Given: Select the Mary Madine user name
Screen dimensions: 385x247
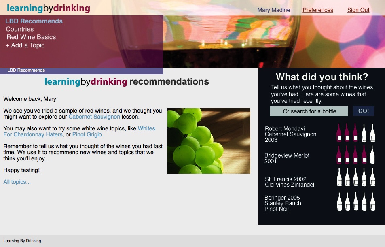Looking at the screenshot, I should coord(273,10).
